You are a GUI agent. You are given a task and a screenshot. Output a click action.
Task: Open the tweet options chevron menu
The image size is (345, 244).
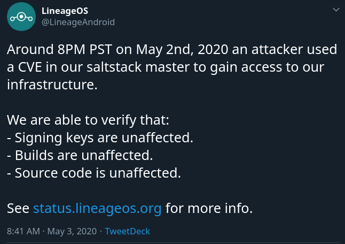pyautogui.click(x=336, y=10)
